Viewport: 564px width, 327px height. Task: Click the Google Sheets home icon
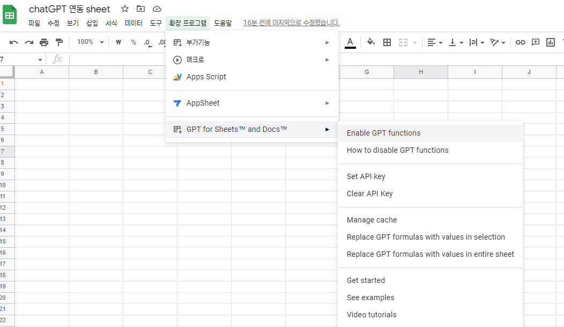tap(10, 15)
